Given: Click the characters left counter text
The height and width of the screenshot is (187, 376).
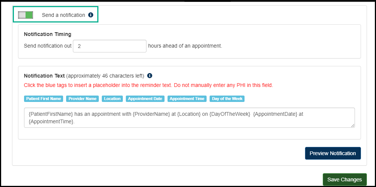Looking at the screenshot, I should pyautogui.click(x=105, y=75).
